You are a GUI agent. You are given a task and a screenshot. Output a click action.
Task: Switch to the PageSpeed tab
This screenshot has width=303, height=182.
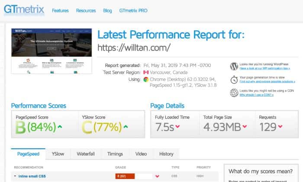coord(28,154)
